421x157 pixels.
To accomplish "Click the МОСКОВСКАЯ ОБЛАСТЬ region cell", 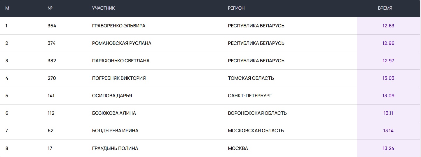I will [256, 130].
